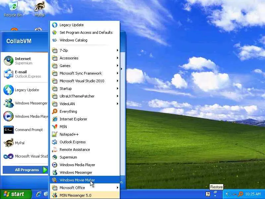265x199 pixels.
Task: Launch MSN Messenger 5.0
Action: coord(85,195)
